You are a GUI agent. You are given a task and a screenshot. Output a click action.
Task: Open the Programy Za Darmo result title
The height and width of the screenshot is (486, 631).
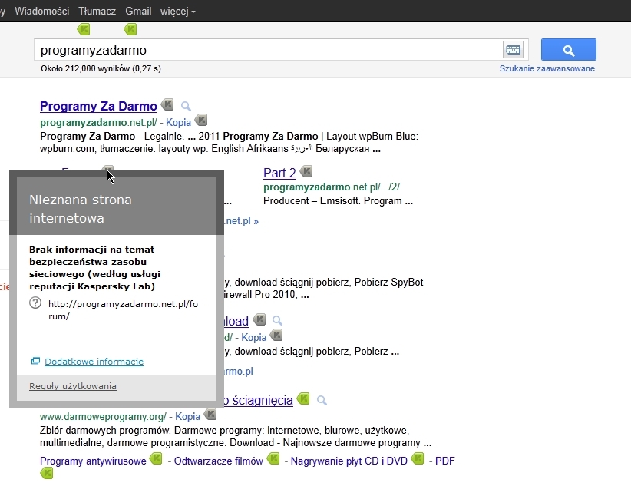click(x=98, y=106)
